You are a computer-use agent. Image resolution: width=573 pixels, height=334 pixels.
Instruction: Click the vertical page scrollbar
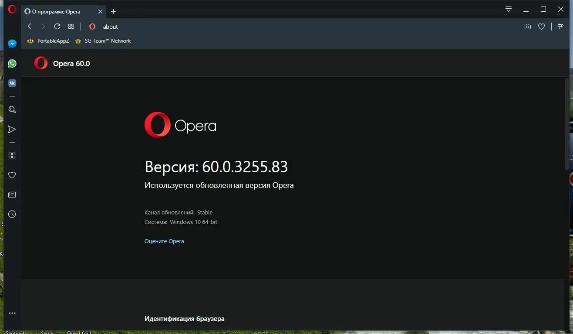click(x=567, y=124)
